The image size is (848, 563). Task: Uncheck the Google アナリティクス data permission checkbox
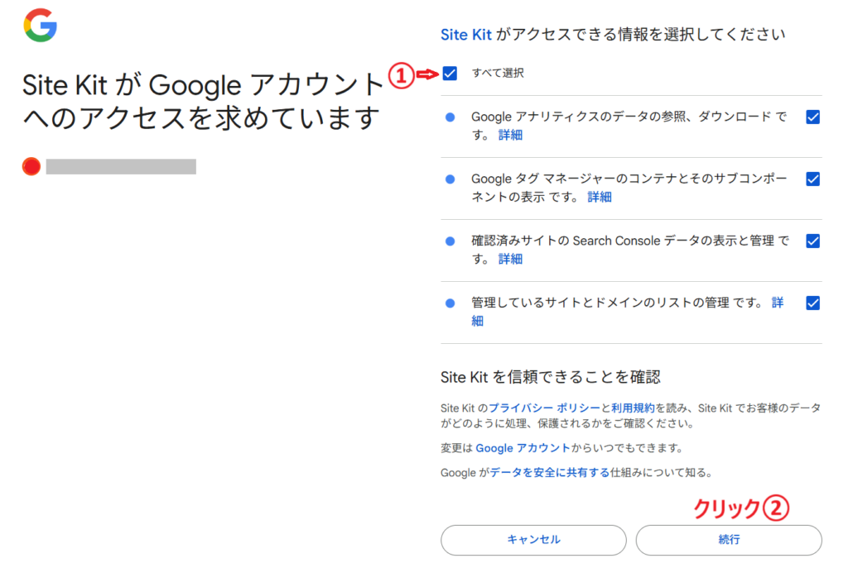[x=812, y=117]
